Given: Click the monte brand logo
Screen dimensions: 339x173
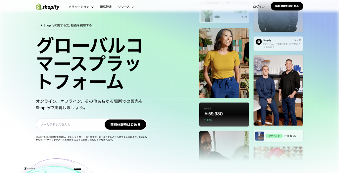Looking at the screenshot, I should tap(77, 169).
